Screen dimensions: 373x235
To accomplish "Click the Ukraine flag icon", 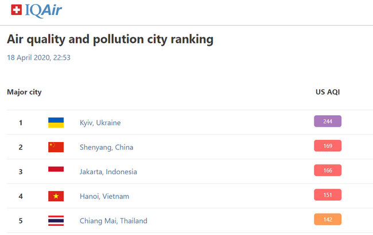I will pyautogui.click(x=56, y=123).
